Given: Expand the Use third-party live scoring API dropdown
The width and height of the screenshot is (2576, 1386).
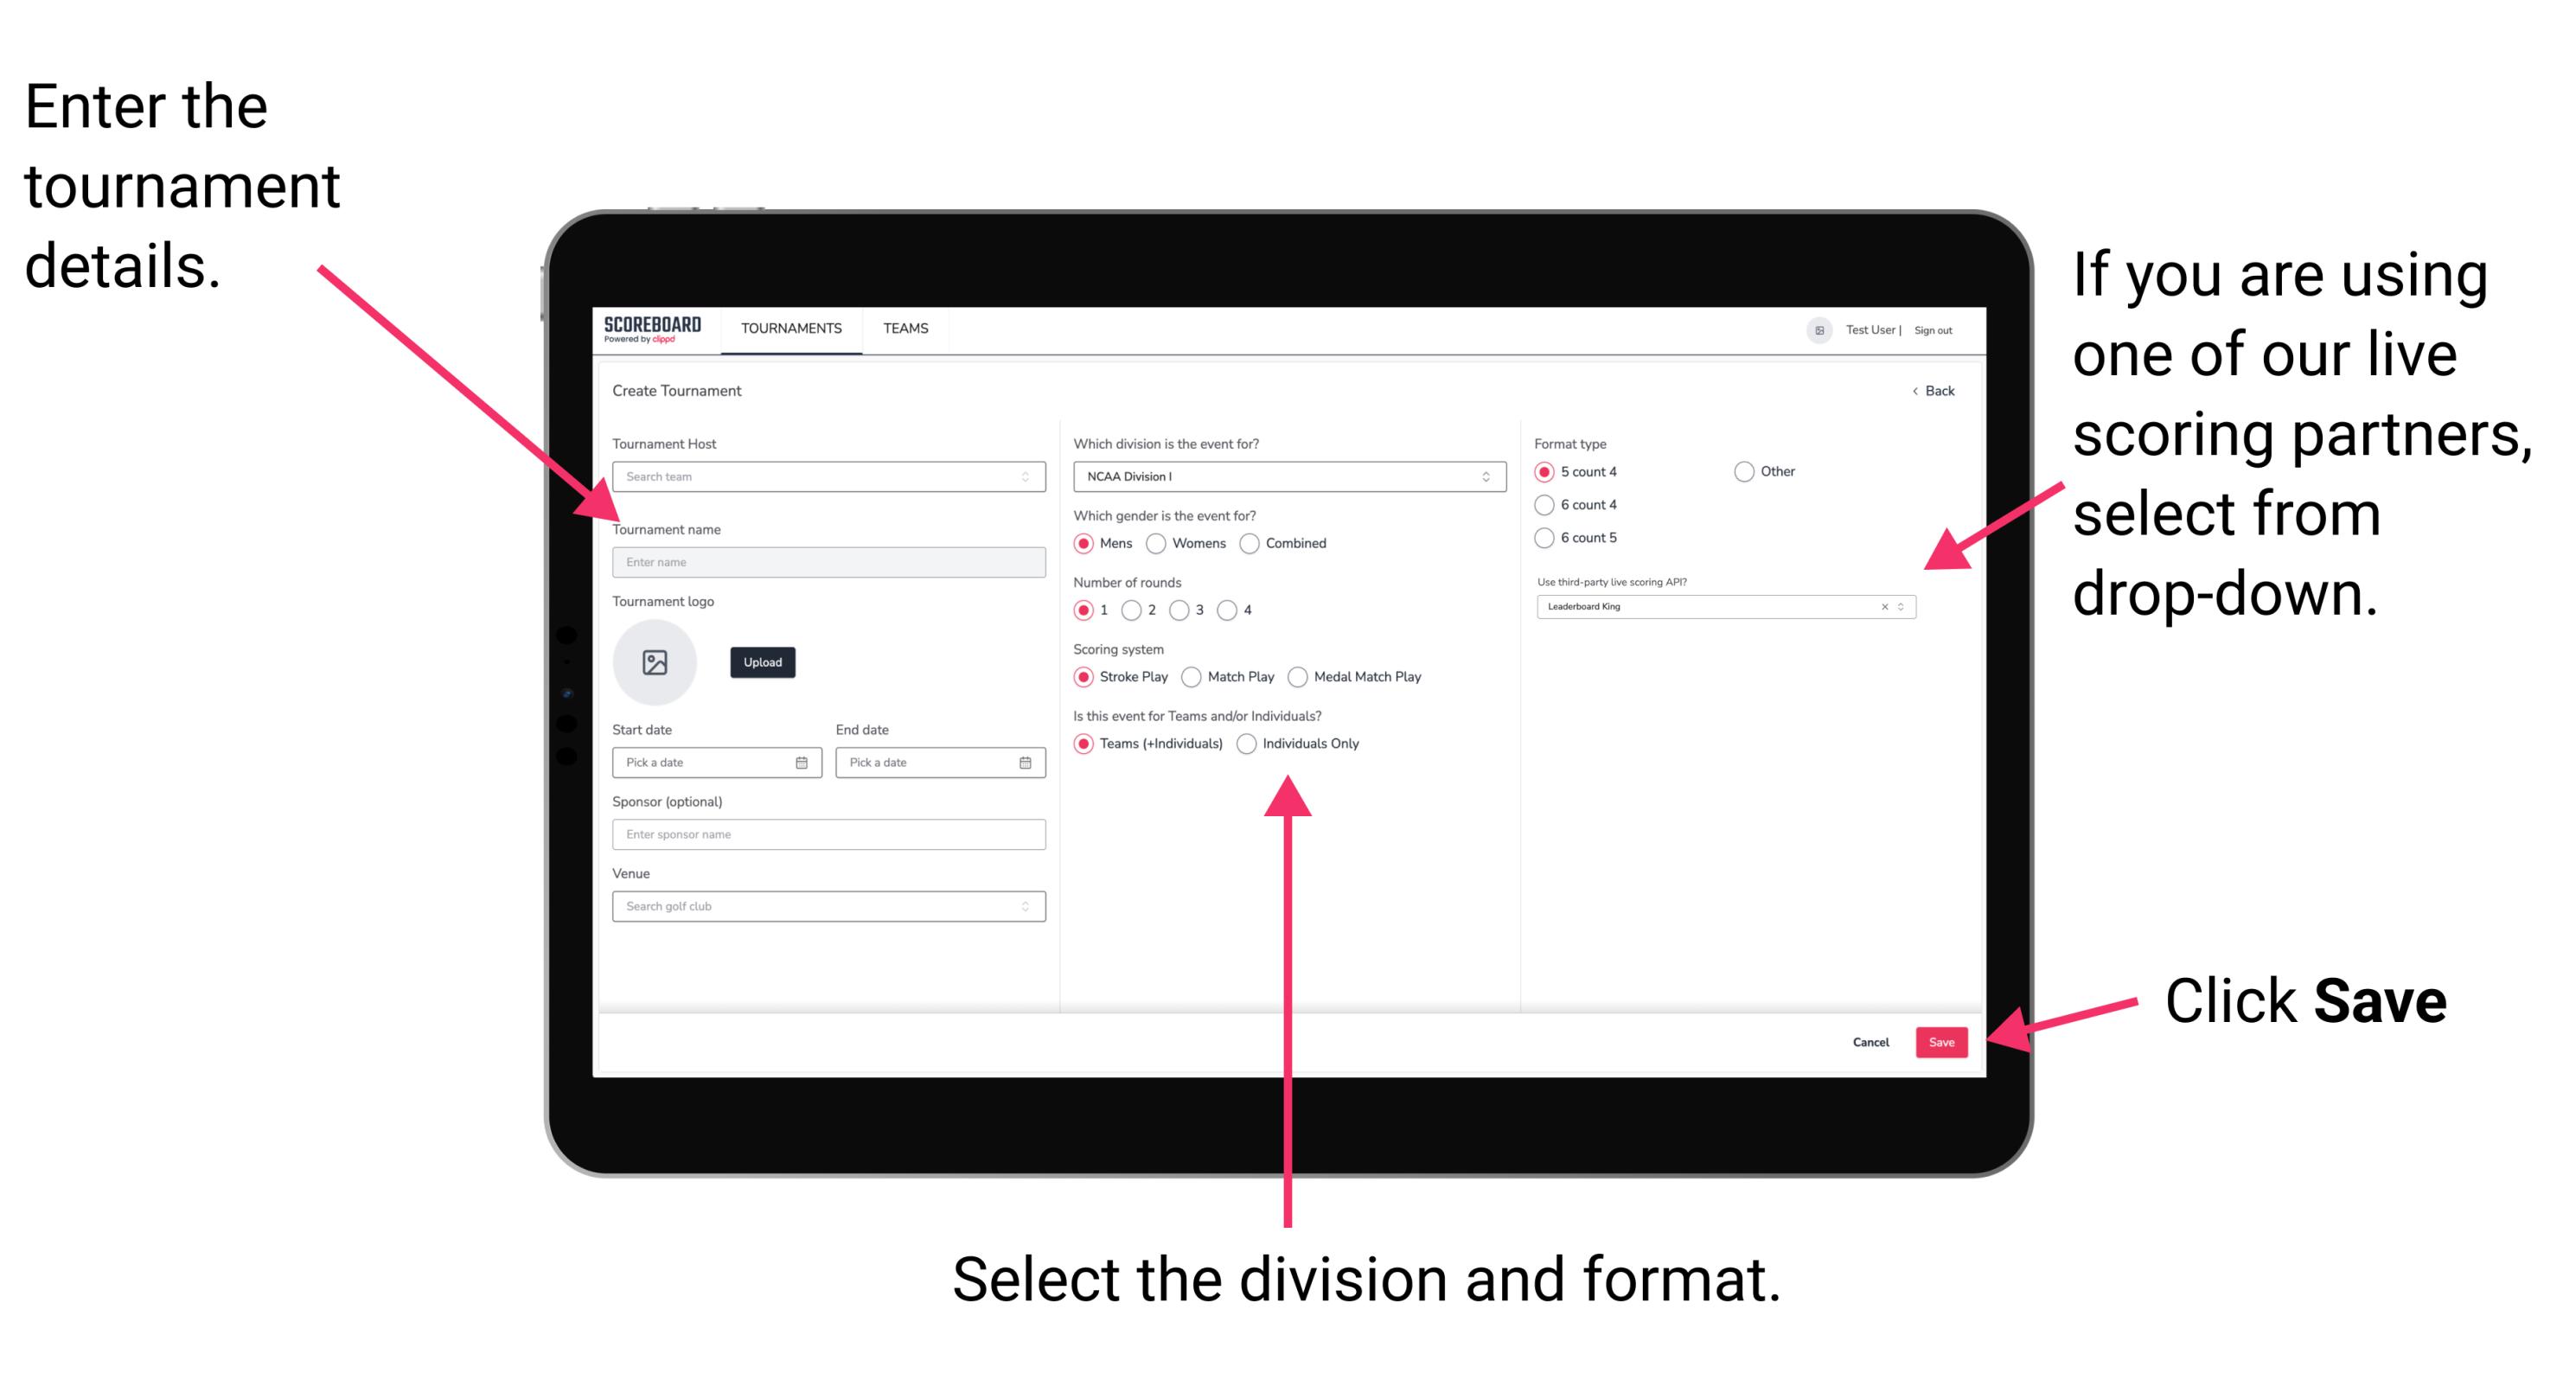Looking at the screenshot, I should point(1907,608).
